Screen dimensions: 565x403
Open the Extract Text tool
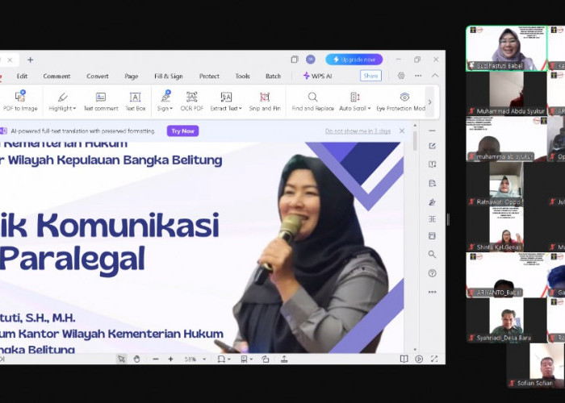(225, 101)
